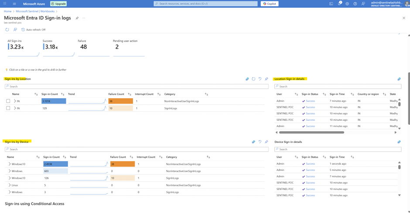Expand the first Windows10 device row
410x213 pixels.
(10, 164)
